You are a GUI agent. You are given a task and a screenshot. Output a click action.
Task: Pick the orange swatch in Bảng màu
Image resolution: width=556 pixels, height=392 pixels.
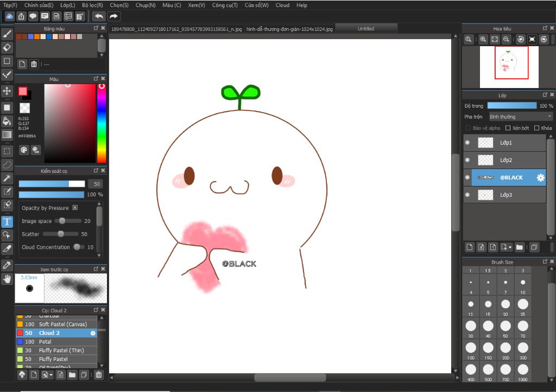click(36, 36)
